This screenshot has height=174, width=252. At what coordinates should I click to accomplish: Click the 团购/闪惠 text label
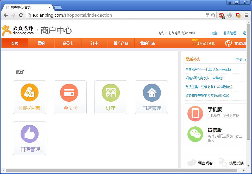click(x=30, y=108)
